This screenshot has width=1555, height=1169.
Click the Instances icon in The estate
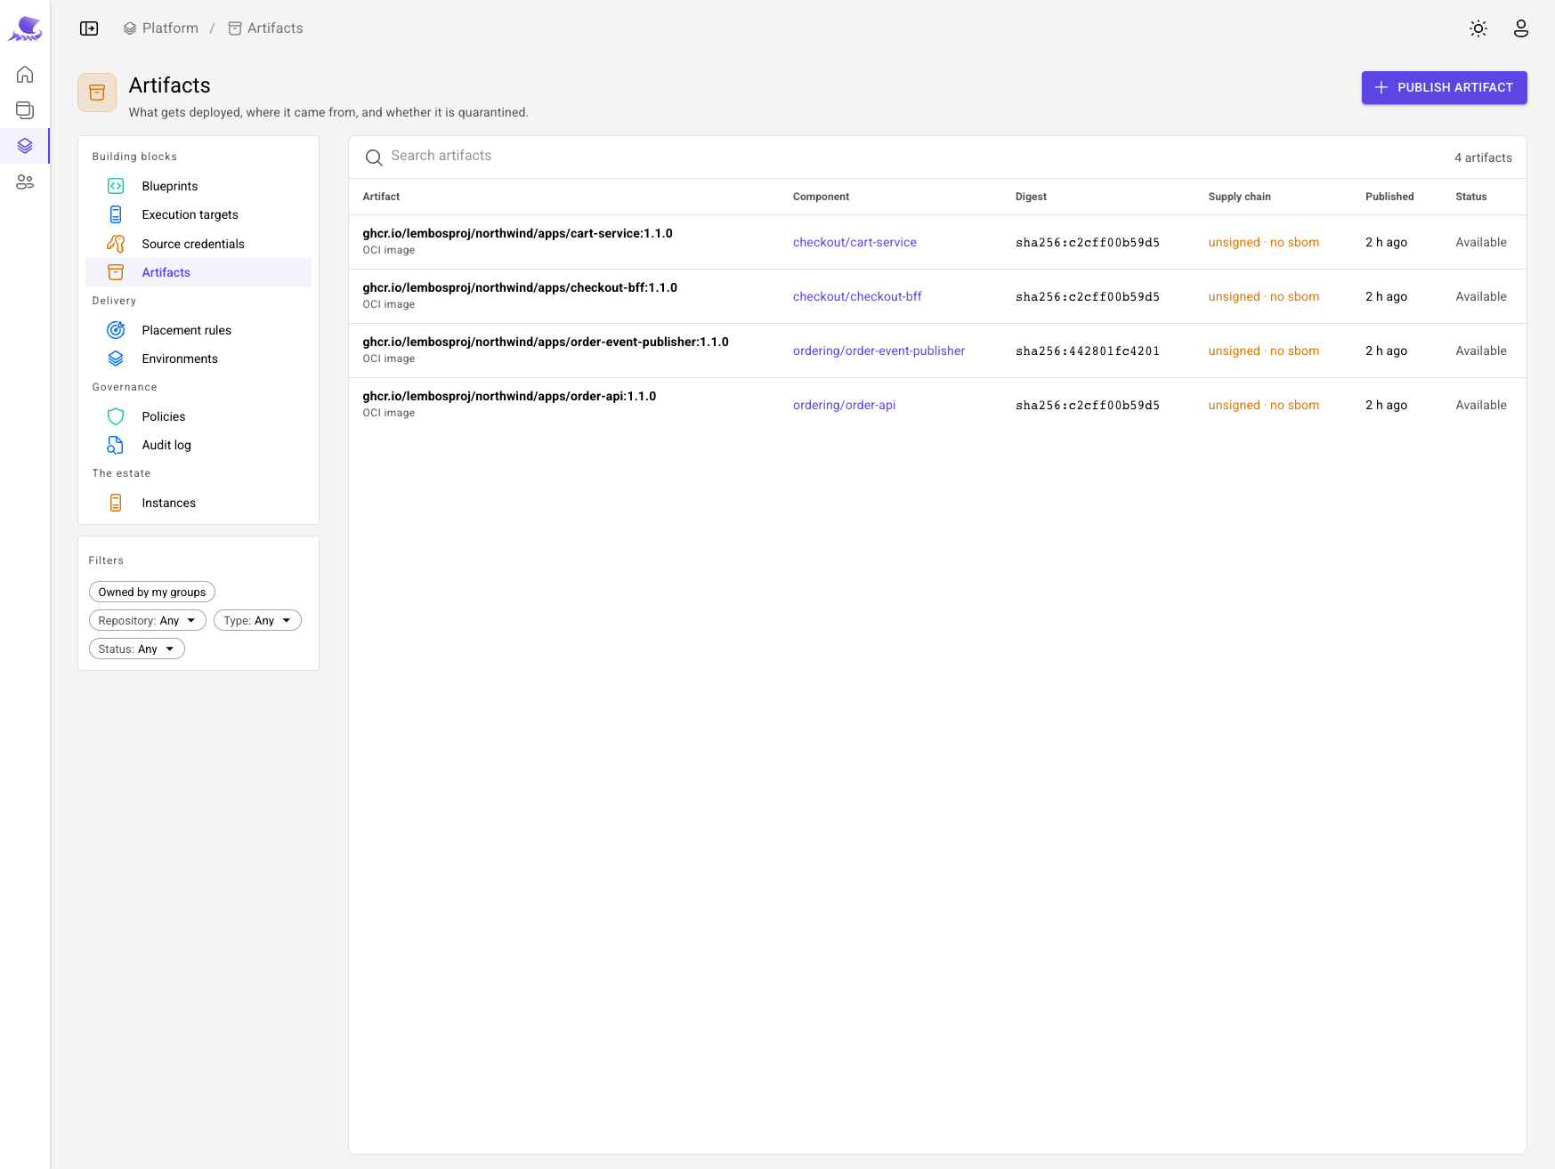pos(116,503)
